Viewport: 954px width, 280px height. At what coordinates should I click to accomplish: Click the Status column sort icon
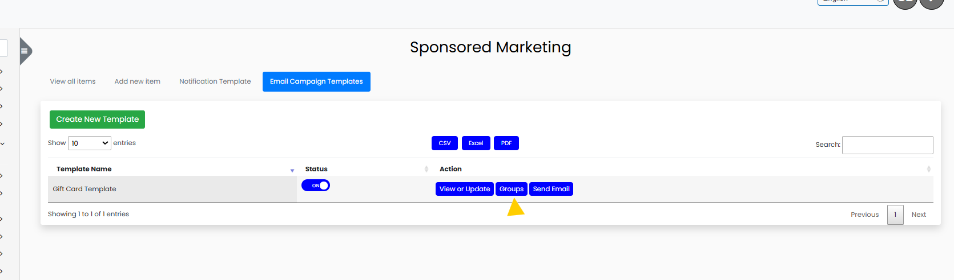(426, 169)
